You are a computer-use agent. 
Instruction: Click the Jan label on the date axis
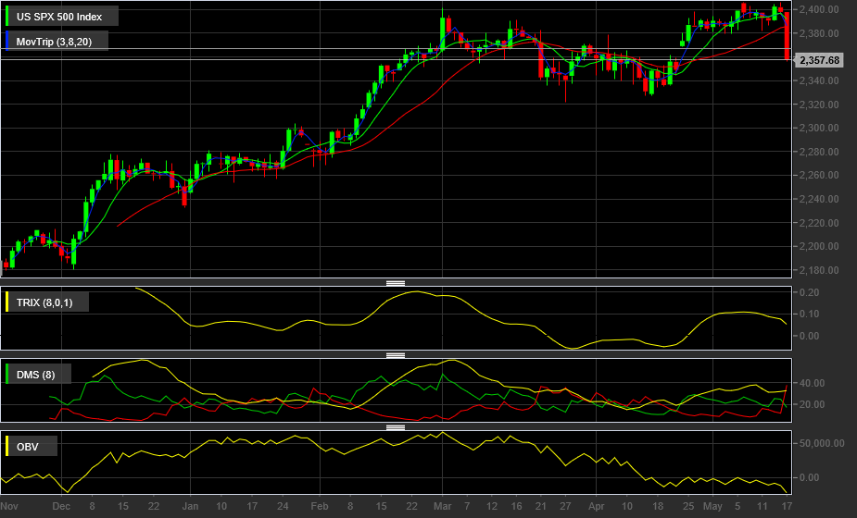click(190, 506)
